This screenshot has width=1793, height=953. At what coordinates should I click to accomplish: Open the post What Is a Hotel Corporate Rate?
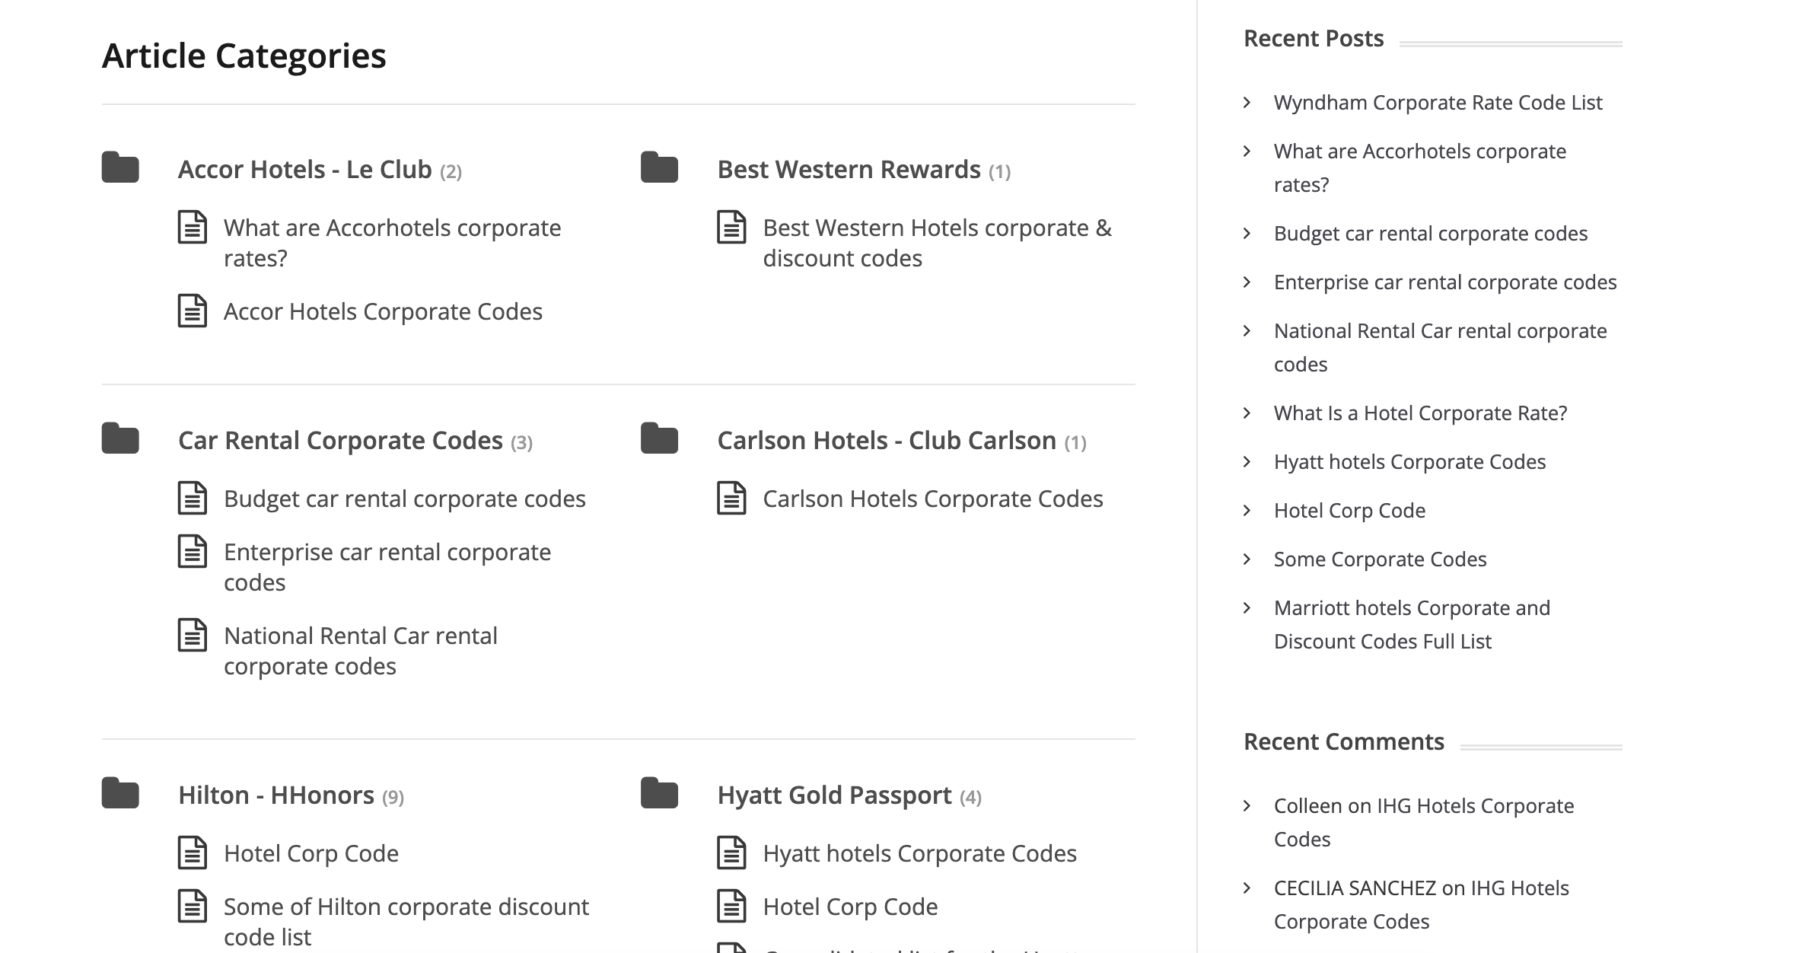tap(1420, 413)
